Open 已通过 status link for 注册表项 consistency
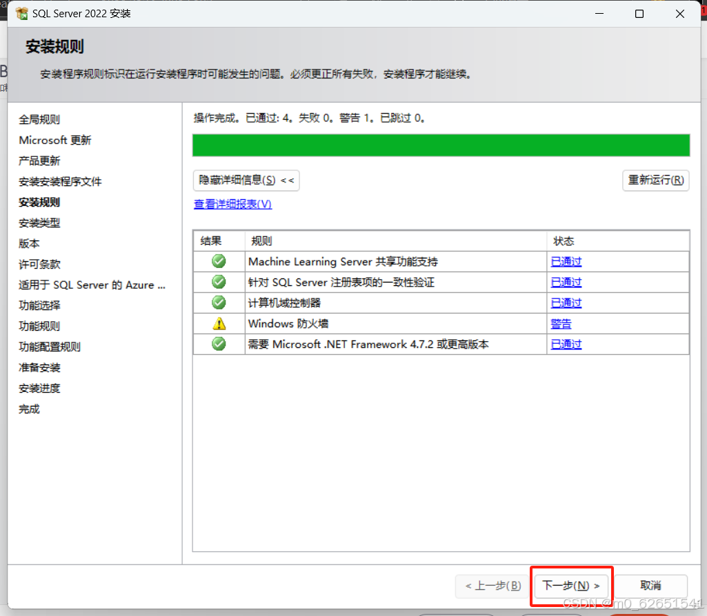The height and width of the screenshot is (616, 707). click(566, 283)
